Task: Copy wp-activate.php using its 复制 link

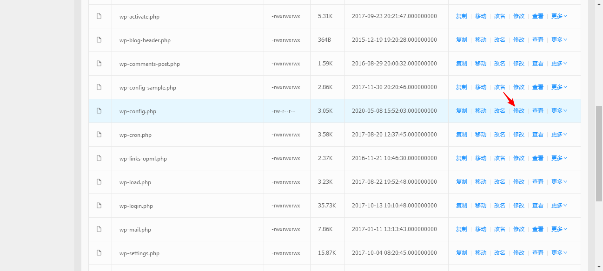Action: (462, 16)
